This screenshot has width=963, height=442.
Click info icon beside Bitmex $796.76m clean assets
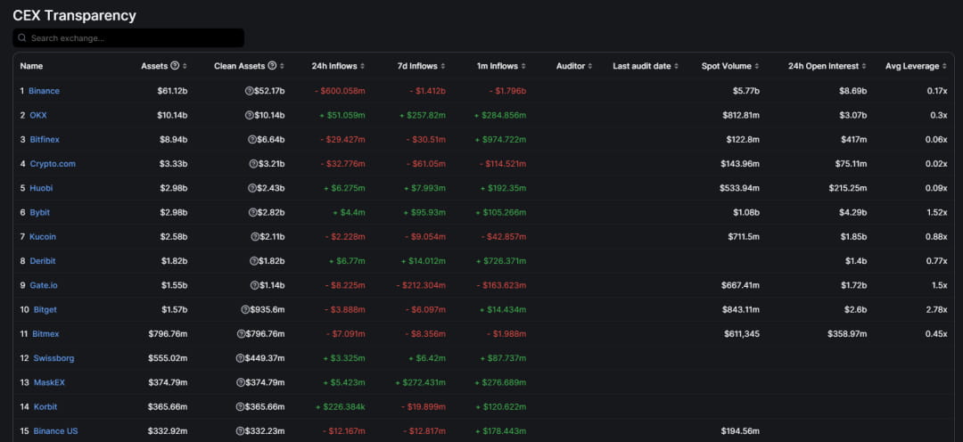coord(241,334)
